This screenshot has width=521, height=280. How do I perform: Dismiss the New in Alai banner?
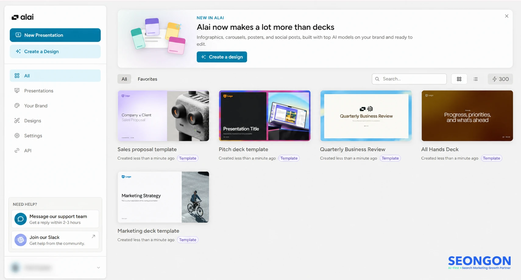[507, 16]
